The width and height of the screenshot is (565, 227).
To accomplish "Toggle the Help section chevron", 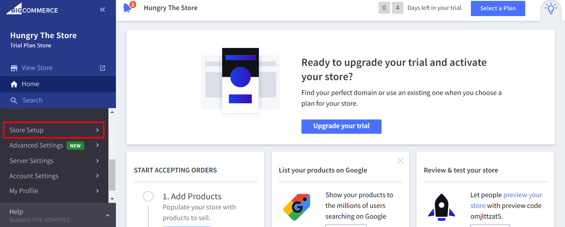I will point(108,215).
